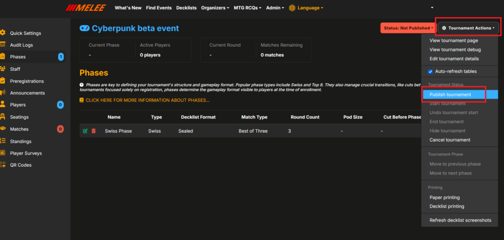Select View tournament page

pos(453,40)
